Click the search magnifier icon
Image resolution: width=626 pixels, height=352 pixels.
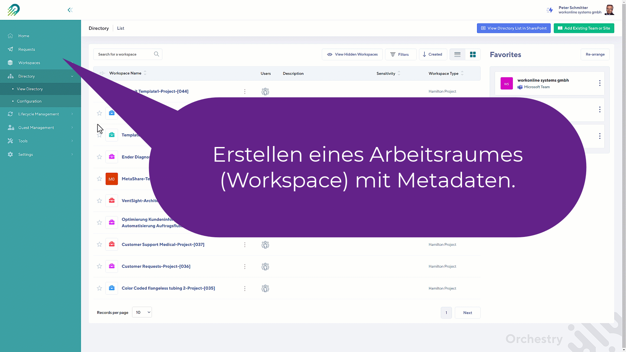pos(156,54)
